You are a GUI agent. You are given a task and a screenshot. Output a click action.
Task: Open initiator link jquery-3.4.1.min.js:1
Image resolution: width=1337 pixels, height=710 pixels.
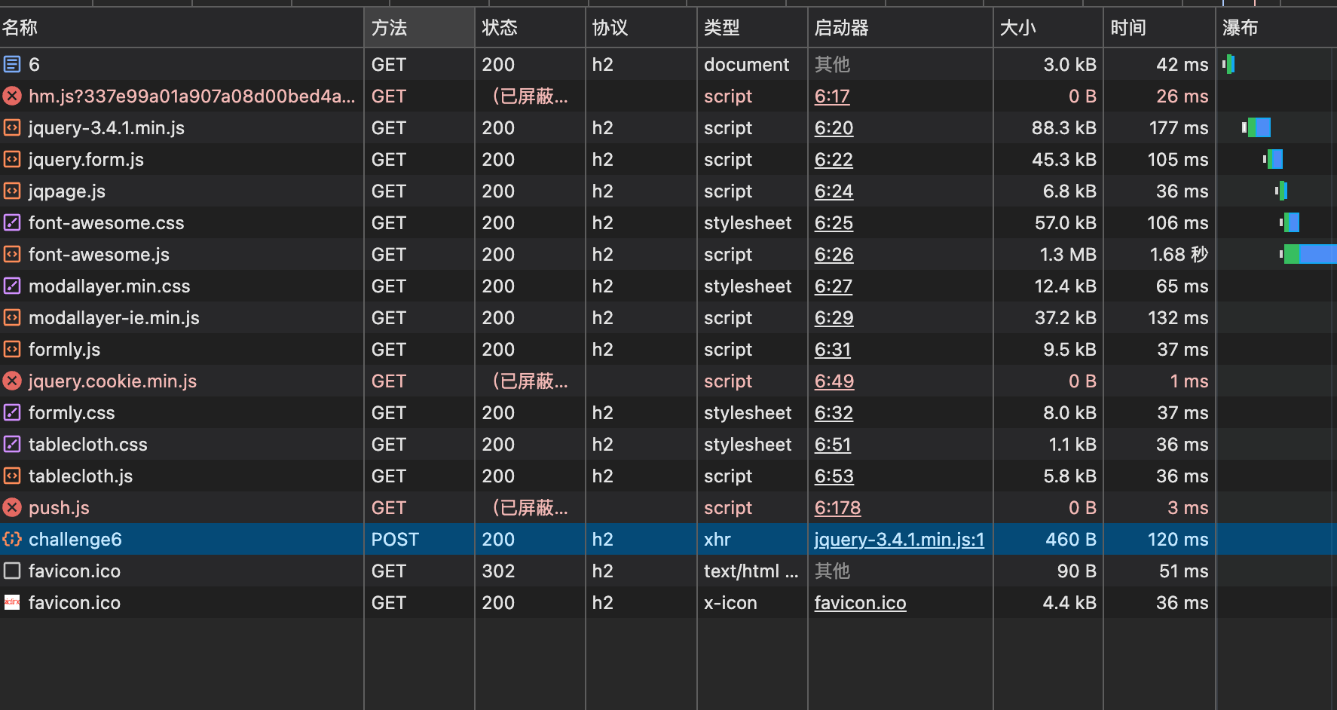click(899, 540)
